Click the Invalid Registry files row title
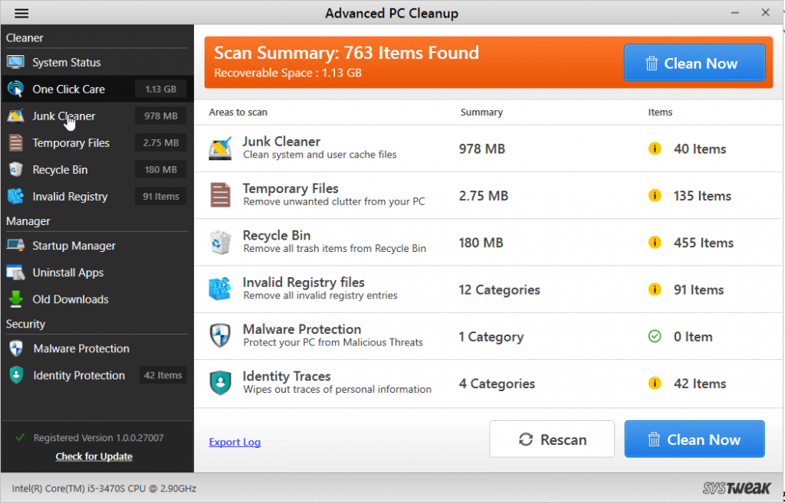 coord(304,282)
